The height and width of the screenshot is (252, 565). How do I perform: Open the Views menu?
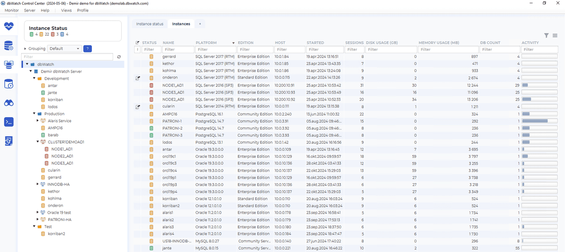pos(66,10)
